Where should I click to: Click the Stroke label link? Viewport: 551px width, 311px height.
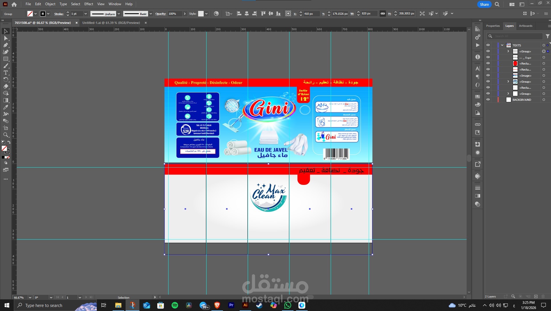(59, 14)
